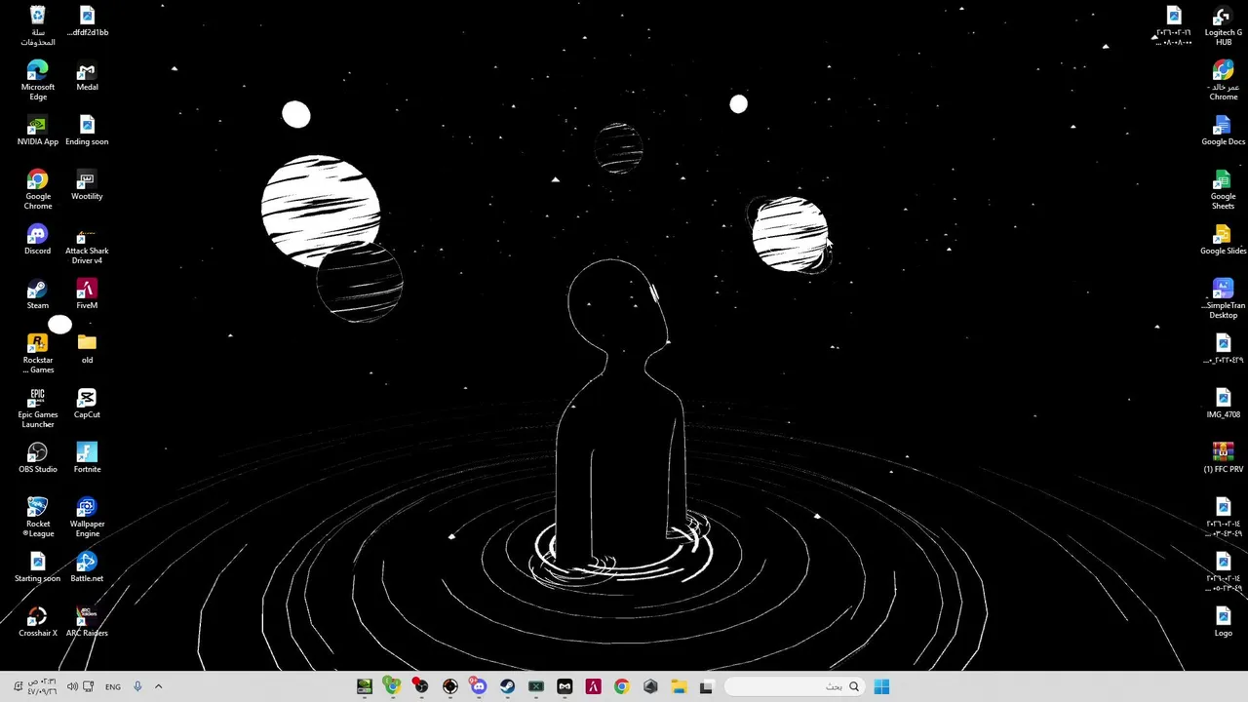Viewport: 1248px width, 702px height.
Task: Select the Logo file icon
Action: tap(1223, 622)
